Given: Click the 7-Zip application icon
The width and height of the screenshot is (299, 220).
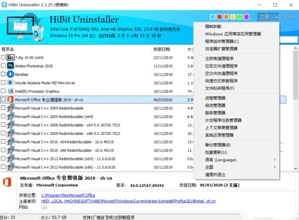Looking at the screenshot, I should coord(10,57).
